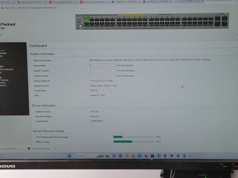
Task: Open Power Over Ethernet in sidebar
Action: [6, 69]
